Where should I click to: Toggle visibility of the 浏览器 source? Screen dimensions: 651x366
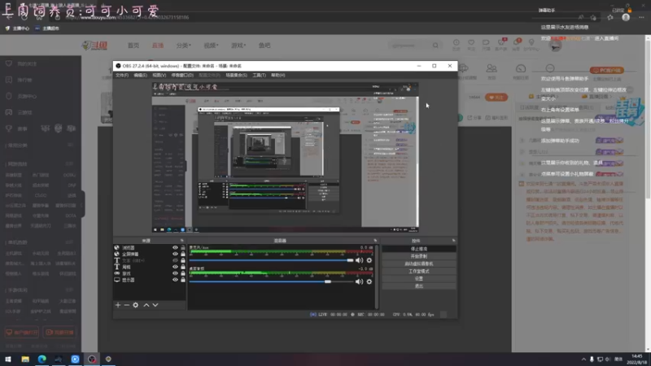pyautogui.click(x=175, y=248)
